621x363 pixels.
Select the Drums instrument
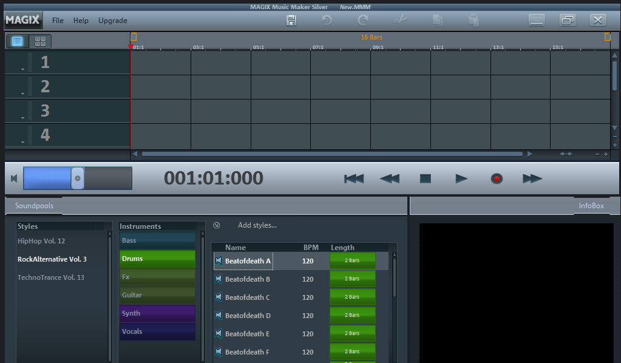(157, 259)
